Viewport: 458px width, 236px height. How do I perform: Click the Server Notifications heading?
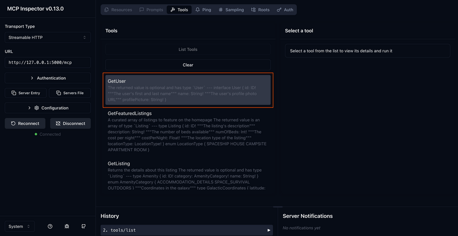coord(308,216)
